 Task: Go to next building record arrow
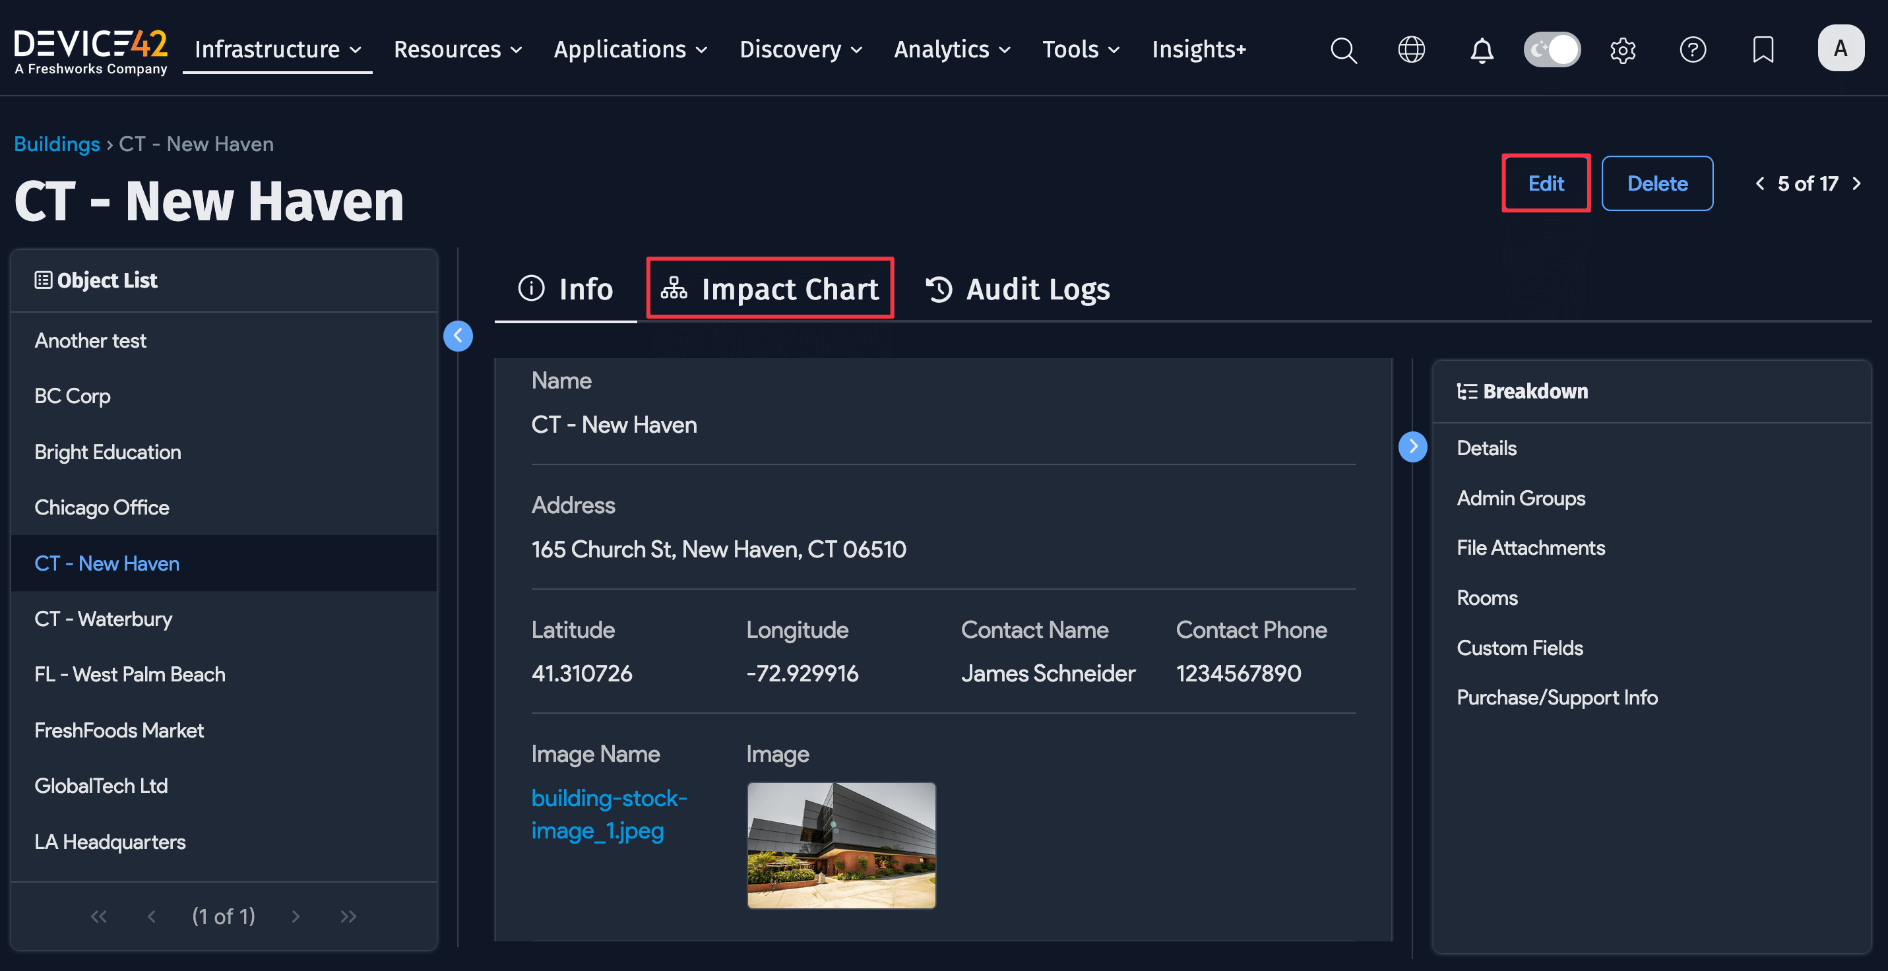pos(1856,183)
